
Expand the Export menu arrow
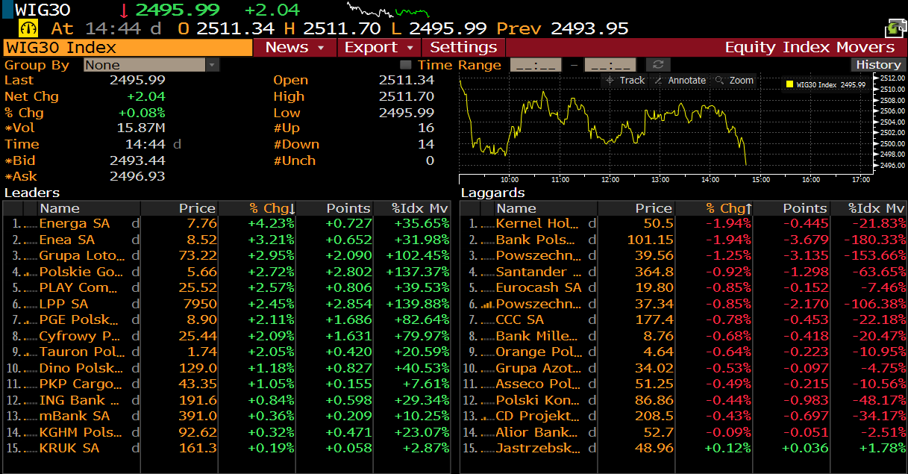(412, 48)
